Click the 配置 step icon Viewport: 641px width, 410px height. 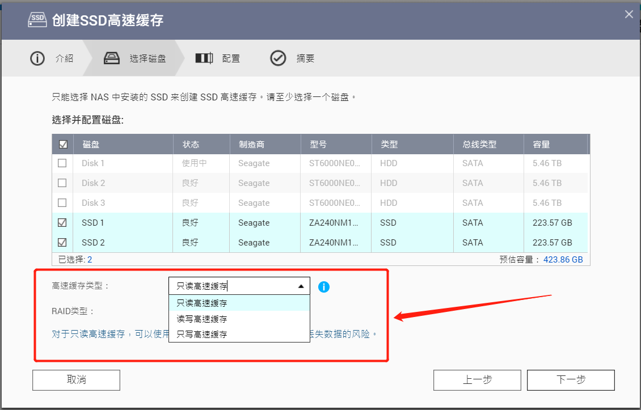204,58
